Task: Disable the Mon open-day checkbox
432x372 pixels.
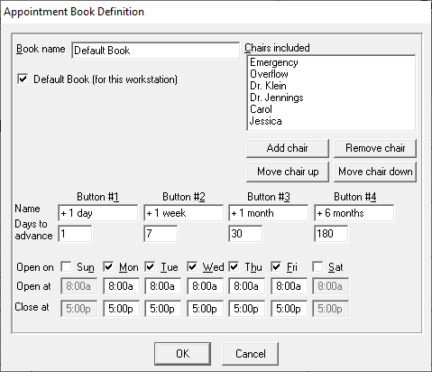Action: pos(108,266)
